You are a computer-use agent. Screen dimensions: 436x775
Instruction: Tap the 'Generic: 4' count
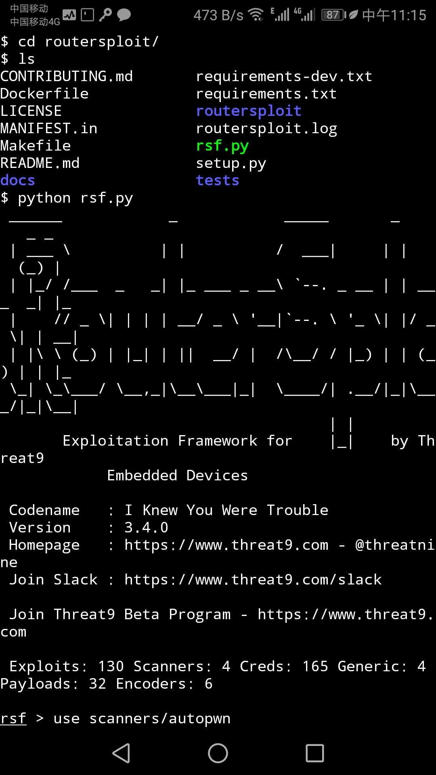(x=381, y=666)
